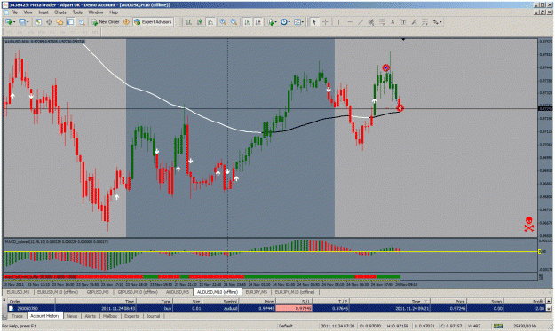Image resolution: width=555 pixels, height=331 pixels.
Task: Toggle Auto Scroll chart icon
Action: click(x=248, y=22)
